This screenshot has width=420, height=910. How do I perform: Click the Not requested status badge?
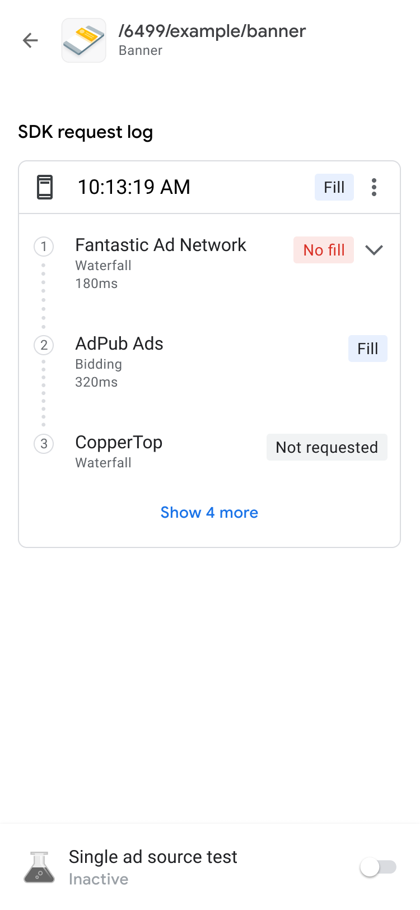point(327,447)
